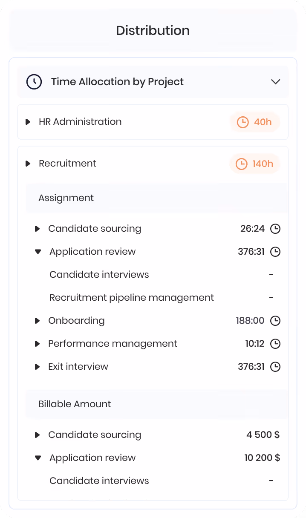This screenshot has width=306, height=518.
Task: Click the 10:12 time value
Action: tap(255, 344)
